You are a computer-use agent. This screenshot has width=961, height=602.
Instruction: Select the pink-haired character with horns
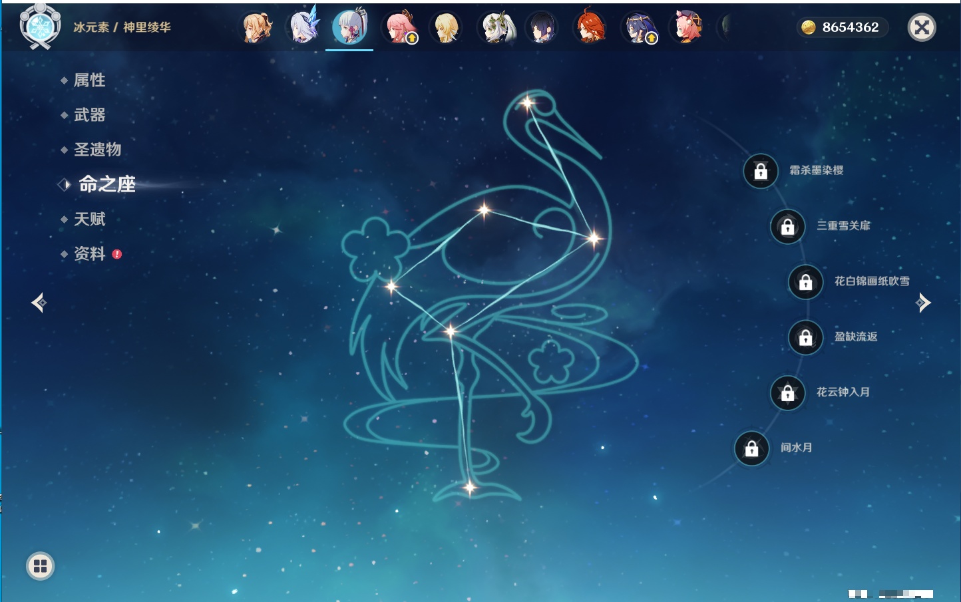(x=687, y=28)
